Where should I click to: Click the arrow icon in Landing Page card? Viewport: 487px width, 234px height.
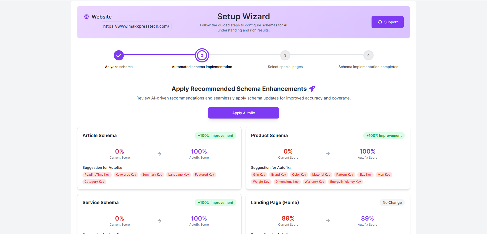click(328, 221)
